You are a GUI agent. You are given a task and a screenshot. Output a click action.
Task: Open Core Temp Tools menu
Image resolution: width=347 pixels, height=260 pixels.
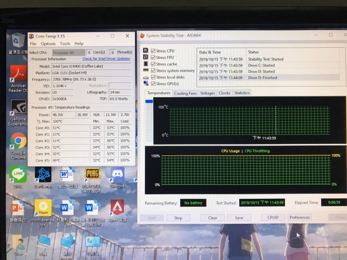point(65,43)
